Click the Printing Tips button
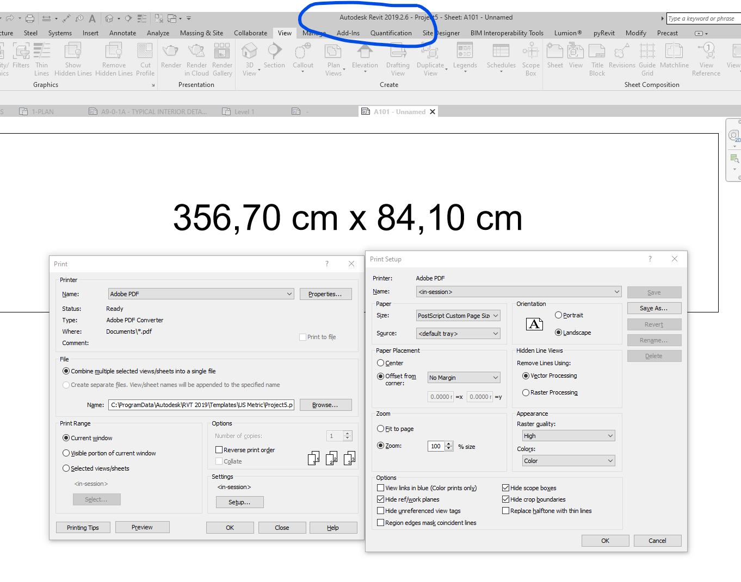741x582 pixels. (83, 527)
